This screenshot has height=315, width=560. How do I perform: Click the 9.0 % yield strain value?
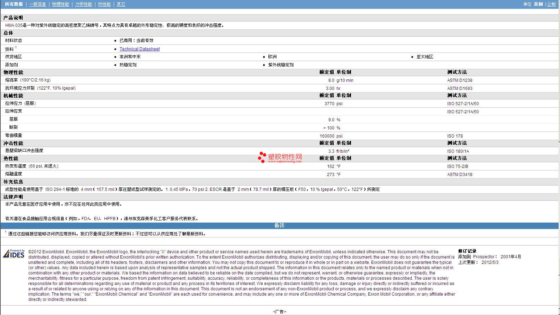(x=334, y=120)
